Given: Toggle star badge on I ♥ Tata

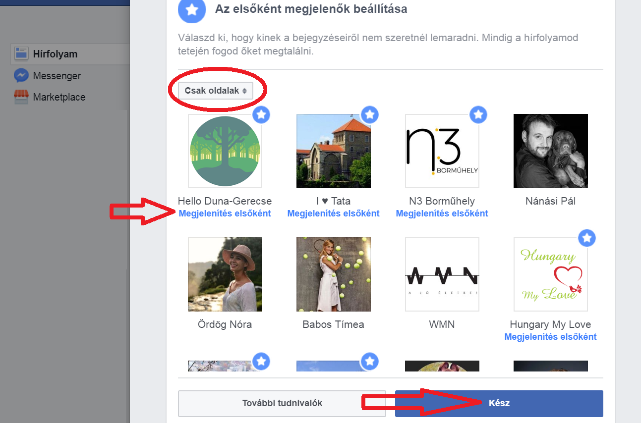Looking at the screenshot, I should pos(370,115).
